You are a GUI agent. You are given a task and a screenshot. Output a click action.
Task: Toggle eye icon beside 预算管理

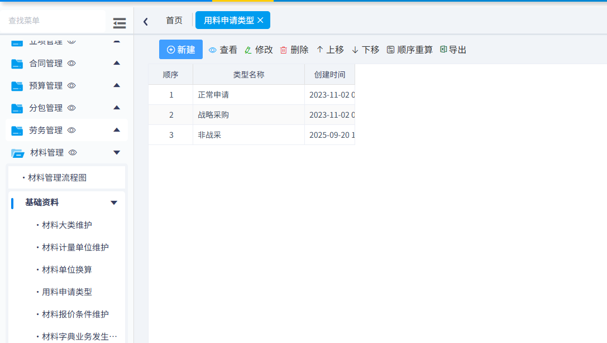[x=71, y=85]
